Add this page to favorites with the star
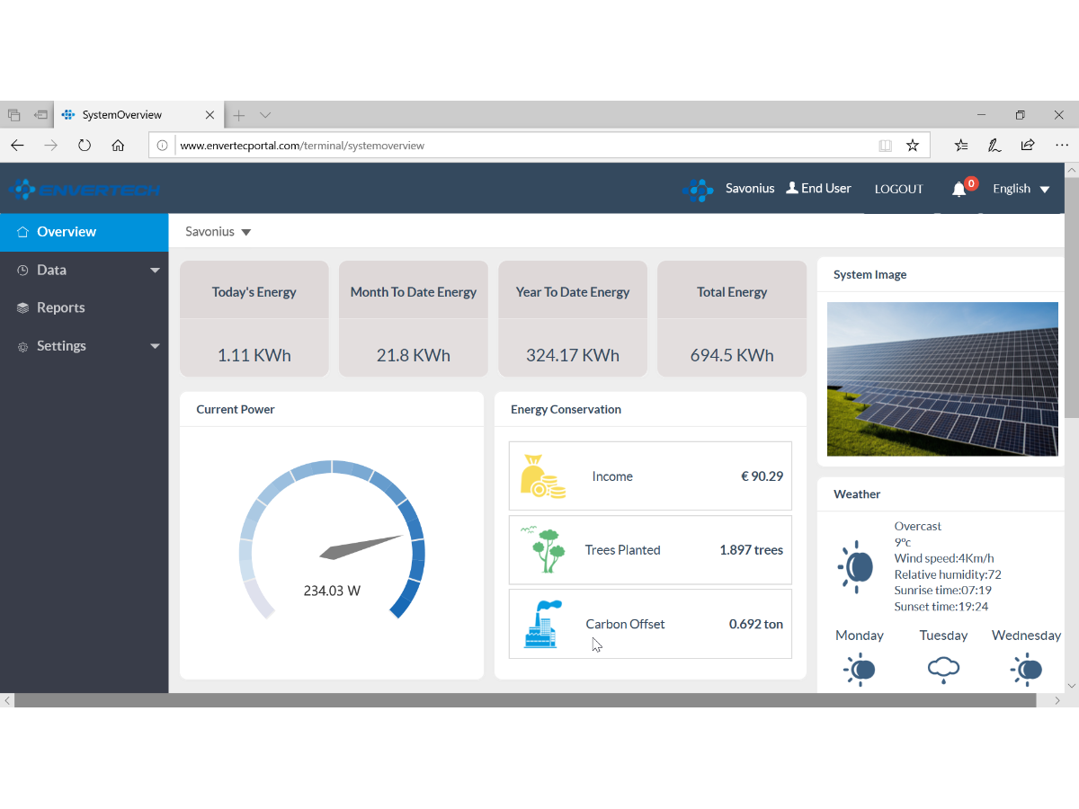1079x809 pixels. (913, 145)
